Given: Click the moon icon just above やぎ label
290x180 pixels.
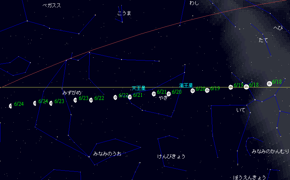Looking at the screenshot, I should coord(154,94).
